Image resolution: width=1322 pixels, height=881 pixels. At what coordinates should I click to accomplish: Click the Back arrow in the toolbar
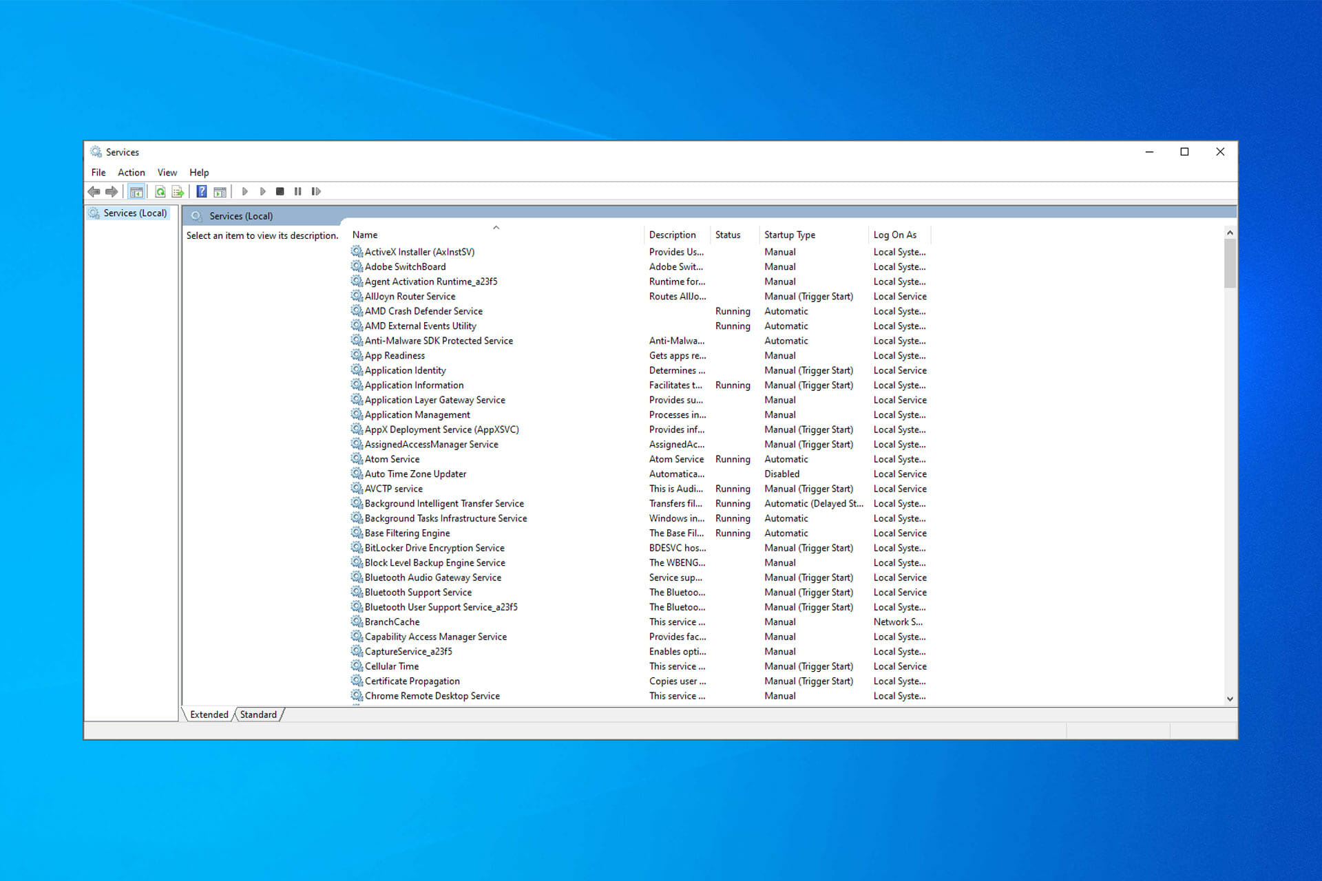94,191
